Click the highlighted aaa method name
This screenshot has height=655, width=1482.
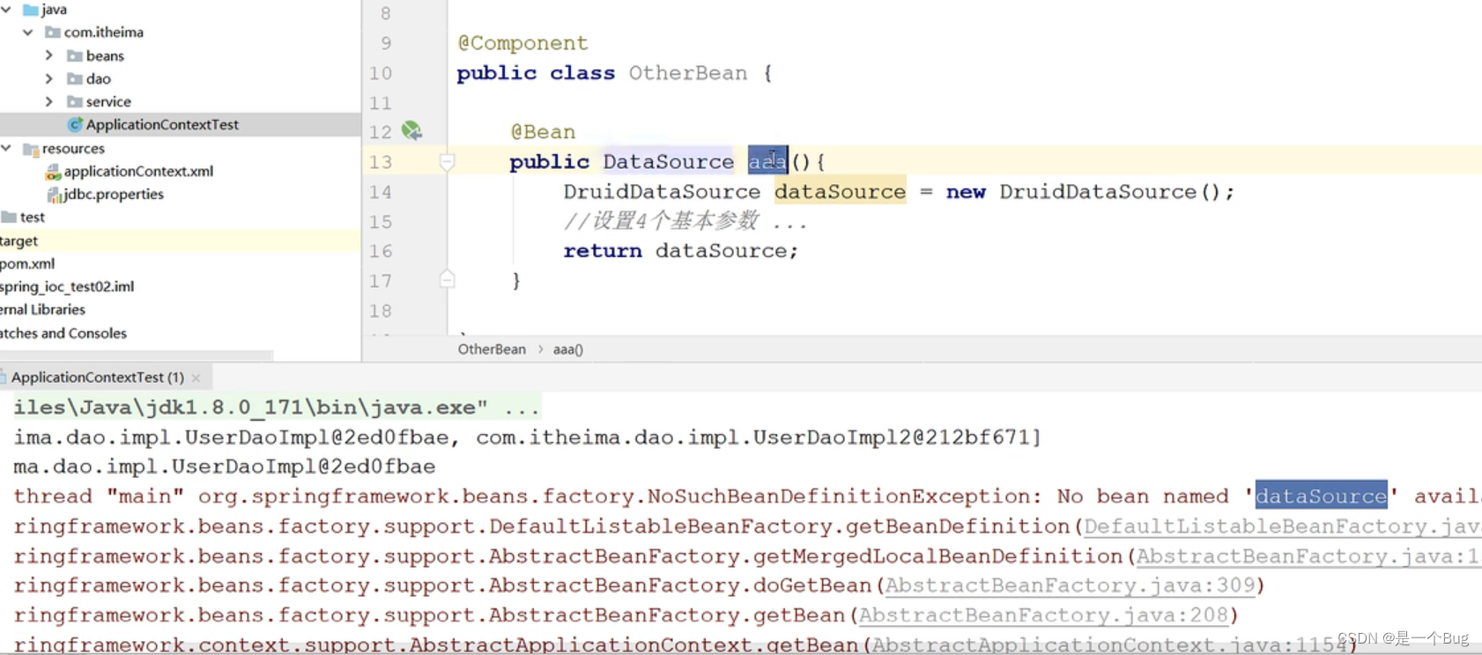[x=767, y=162]
